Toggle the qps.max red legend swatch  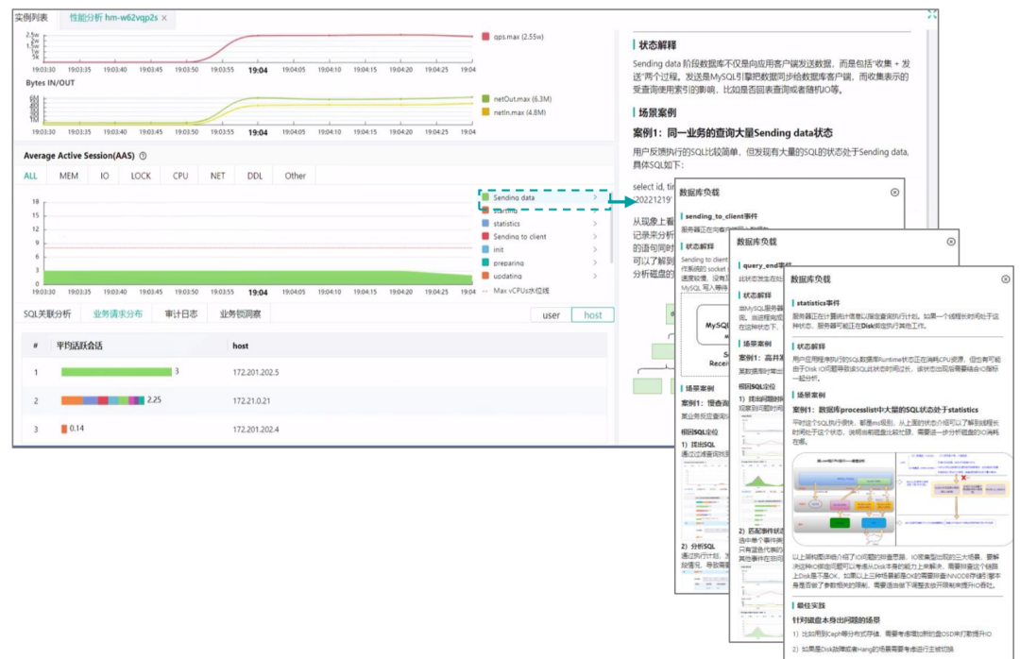pyautogui.click(x=485, y=37)
